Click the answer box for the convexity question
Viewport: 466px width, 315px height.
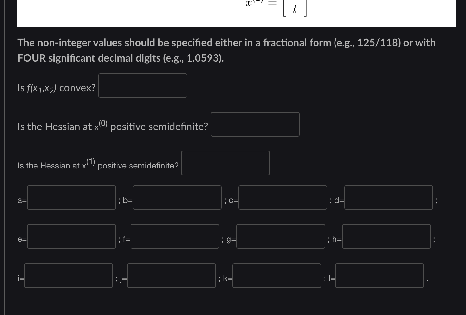[142, 85]
